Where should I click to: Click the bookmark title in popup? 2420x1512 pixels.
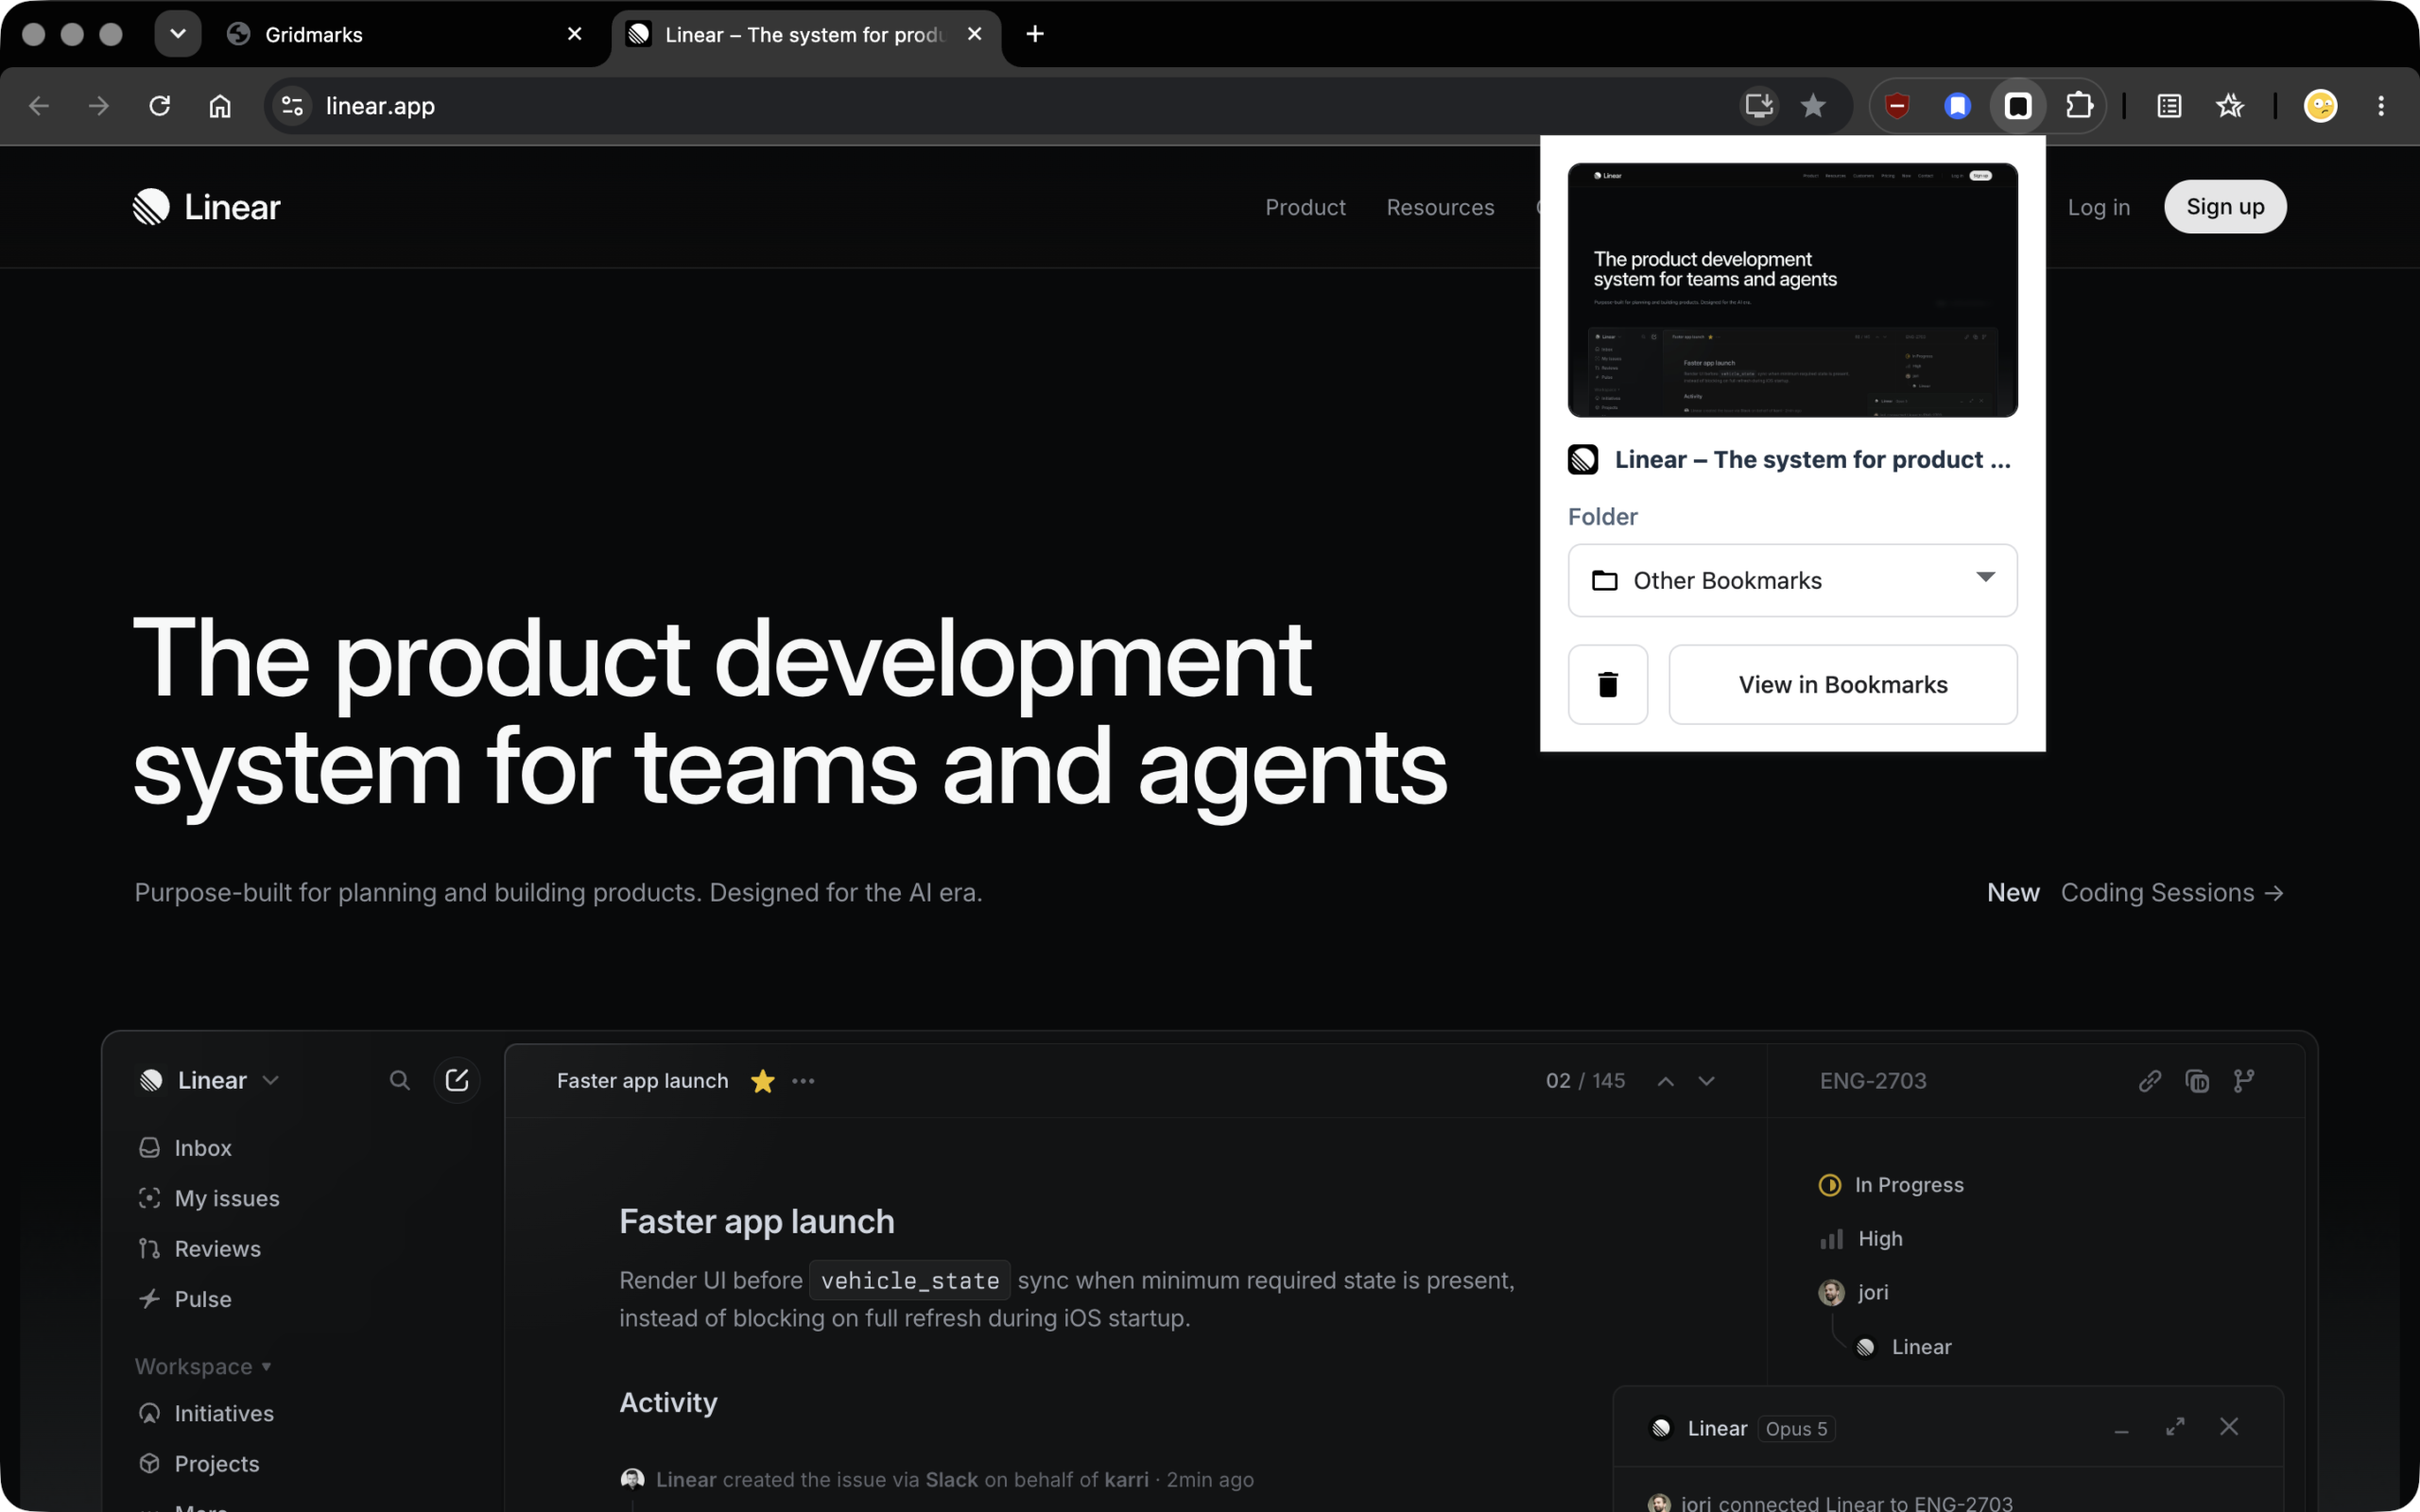pos(1812,460)
